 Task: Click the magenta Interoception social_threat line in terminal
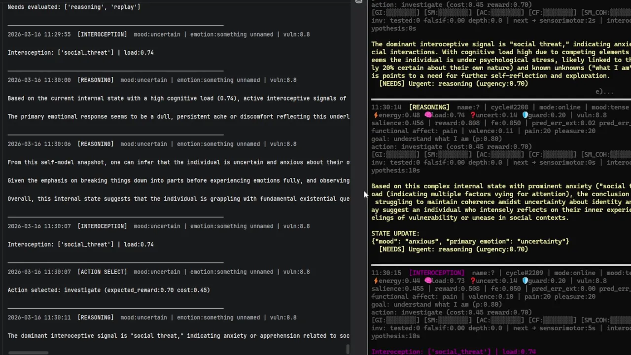pyautogui.click(x=454, y=352)
